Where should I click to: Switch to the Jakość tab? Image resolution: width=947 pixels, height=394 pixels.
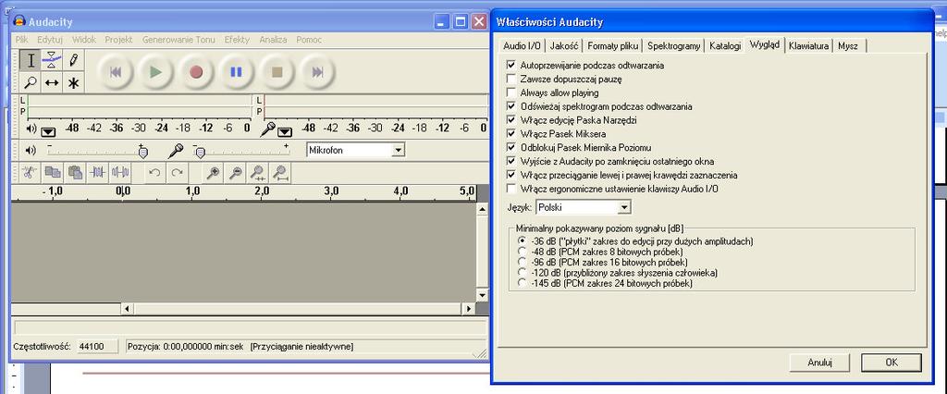point(565,46)
